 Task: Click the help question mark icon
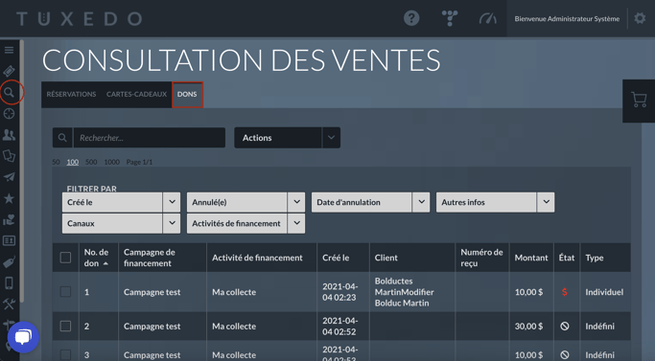coord(411,18)
